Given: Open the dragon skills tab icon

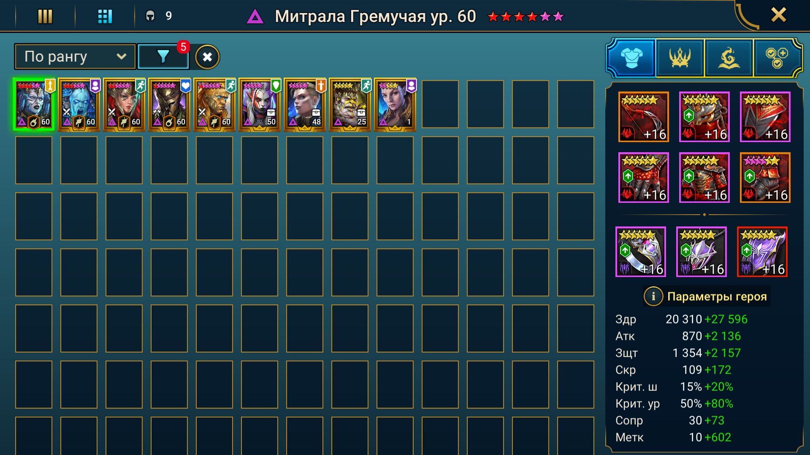Looking at the screenshot, I should (x=729, y=58).
